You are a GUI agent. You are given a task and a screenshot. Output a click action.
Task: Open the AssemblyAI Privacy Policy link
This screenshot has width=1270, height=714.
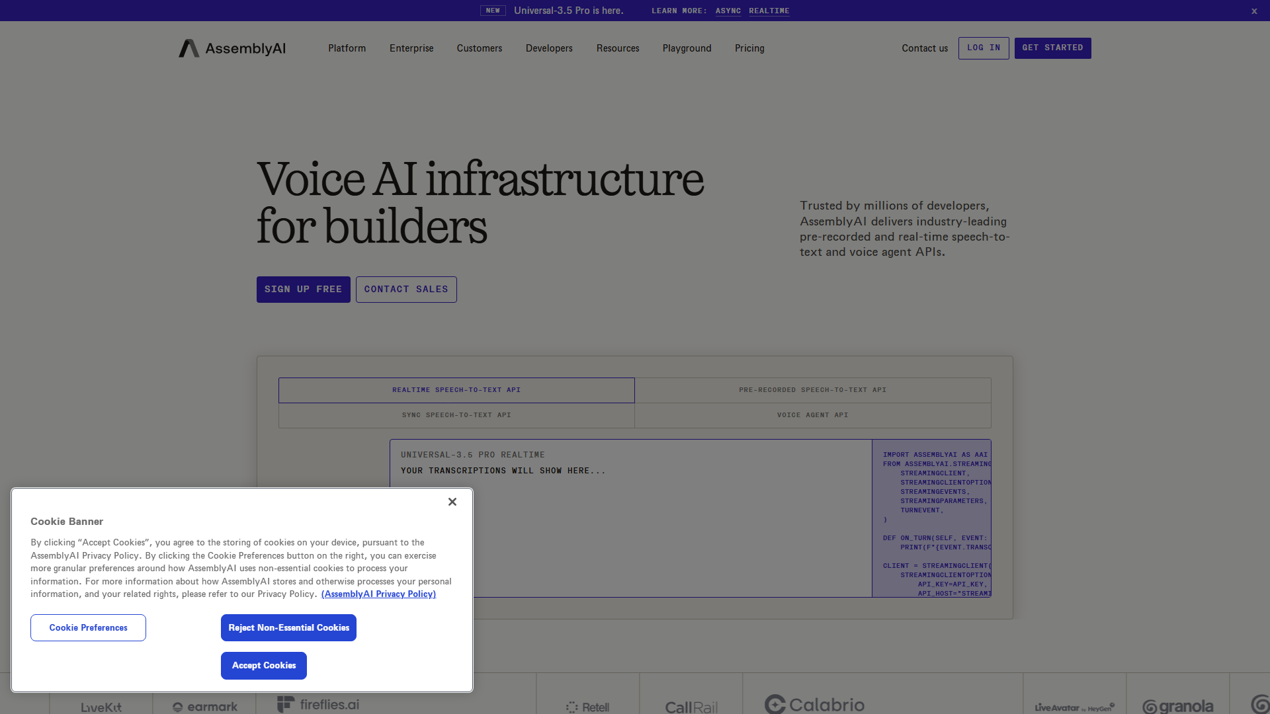tap(378, 594)
